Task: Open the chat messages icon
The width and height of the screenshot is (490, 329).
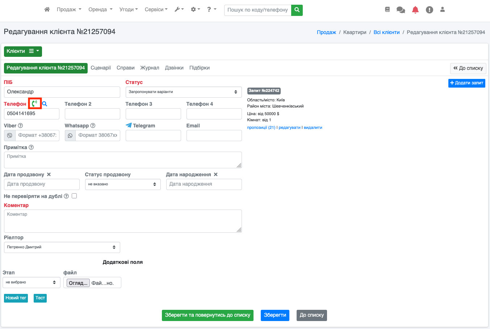Action: tap(401, 10)
